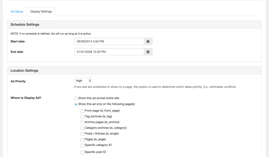Click the End date input field

coord(109,52)
